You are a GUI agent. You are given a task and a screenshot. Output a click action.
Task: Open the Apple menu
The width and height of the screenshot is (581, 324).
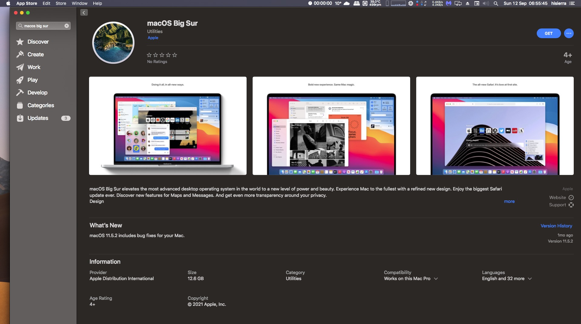point(8,3)
